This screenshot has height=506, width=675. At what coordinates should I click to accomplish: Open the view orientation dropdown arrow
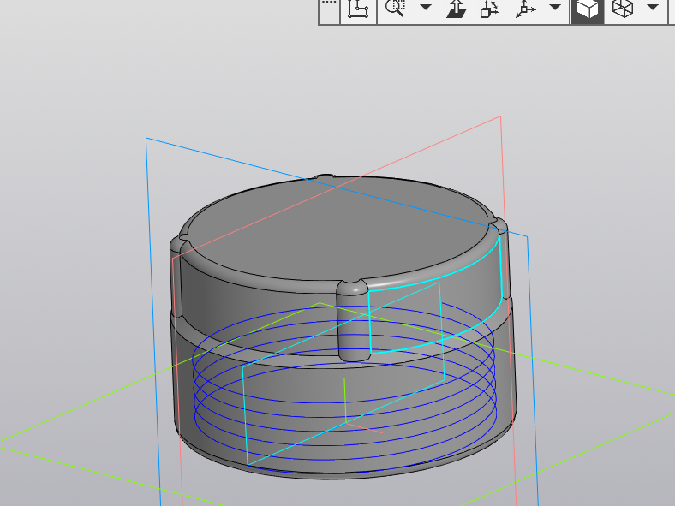(555, 7)
